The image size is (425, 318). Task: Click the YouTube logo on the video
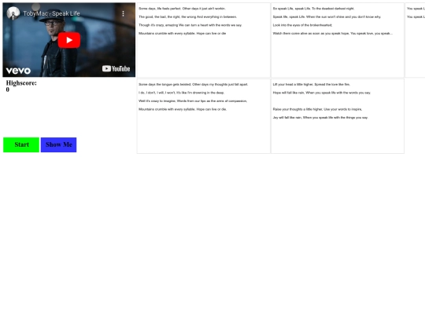[x=116, y=68]
